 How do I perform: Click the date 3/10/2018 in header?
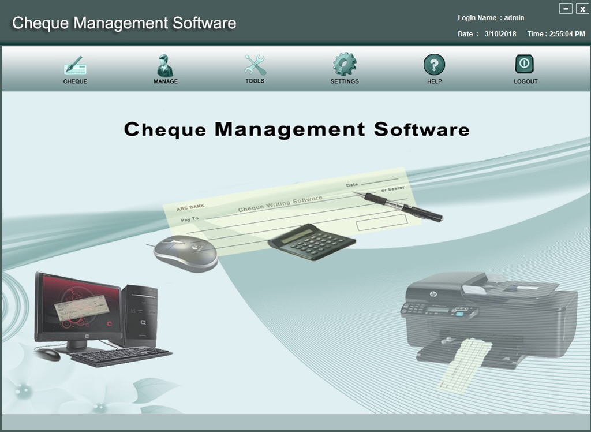click(500, 34)
